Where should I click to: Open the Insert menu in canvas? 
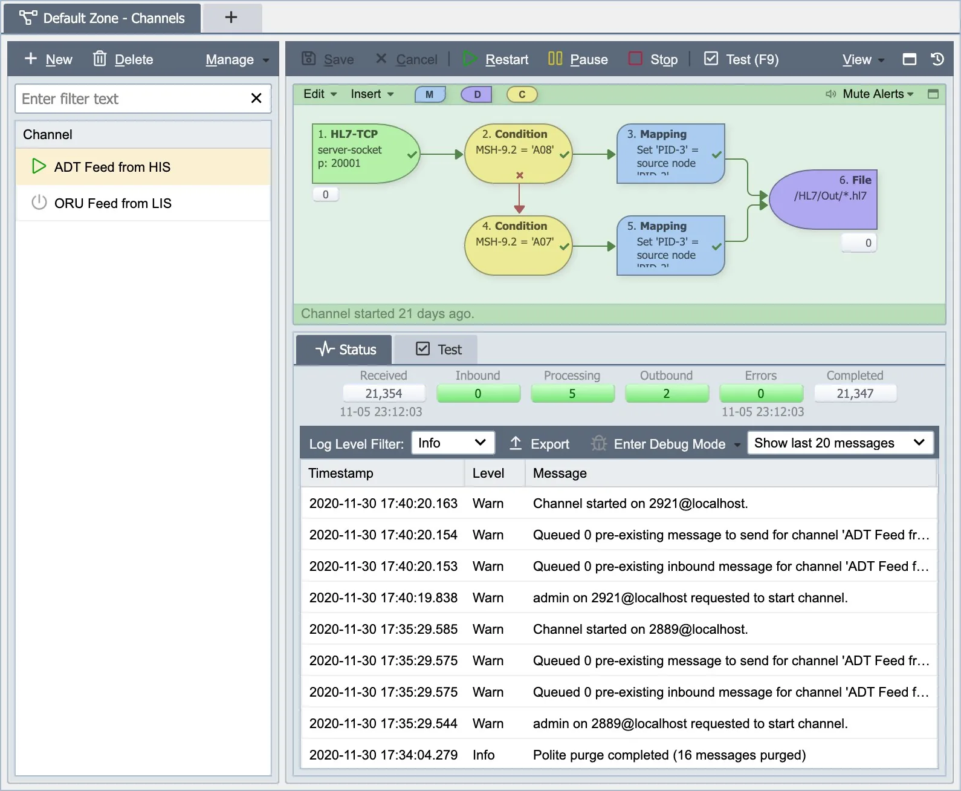pos(372,94)
